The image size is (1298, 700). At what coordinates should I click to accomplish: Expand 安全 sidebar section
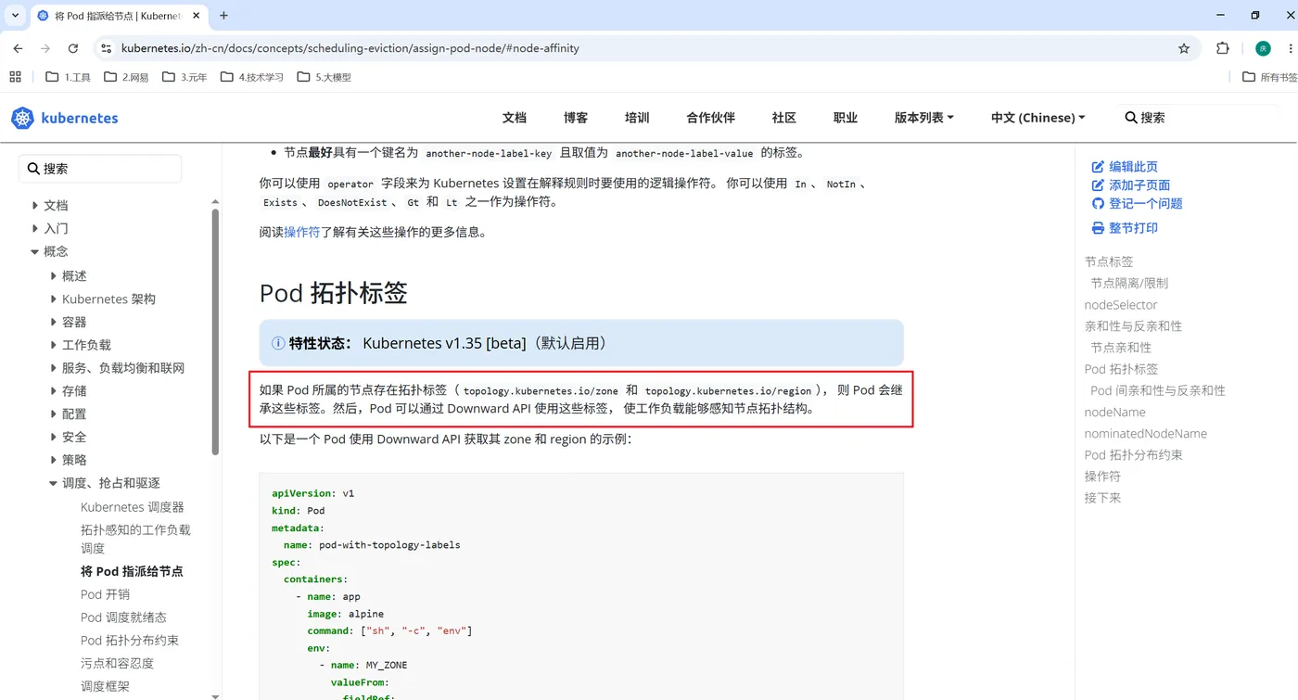point(54,438)
